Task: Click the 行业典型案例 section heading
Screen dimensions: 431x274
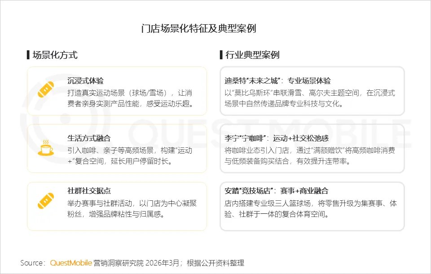Action: tap(249, 55)
